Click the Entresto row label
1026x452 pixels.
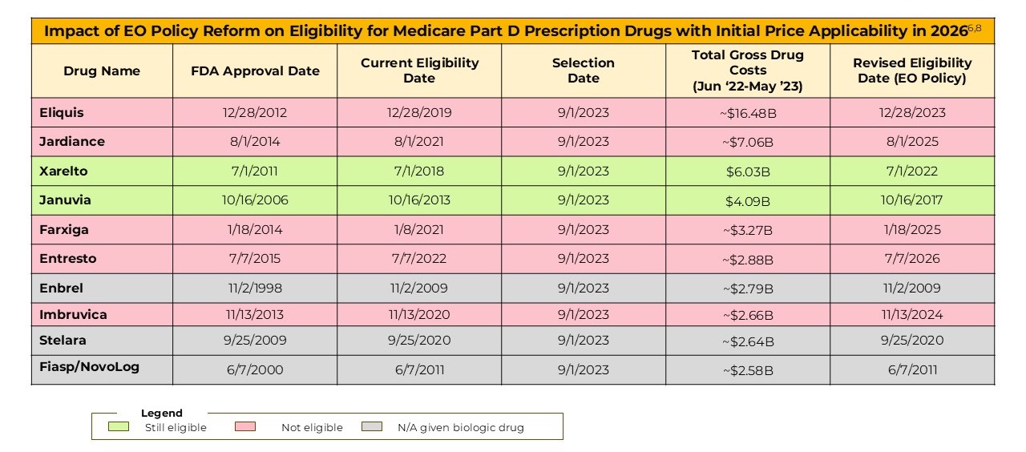68,258
